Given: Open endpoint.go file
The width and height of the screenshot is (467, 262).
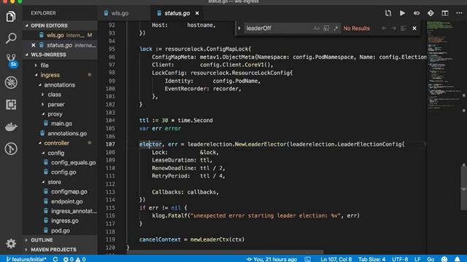Looking at the screenshot, I should click(x=60, y=202).
